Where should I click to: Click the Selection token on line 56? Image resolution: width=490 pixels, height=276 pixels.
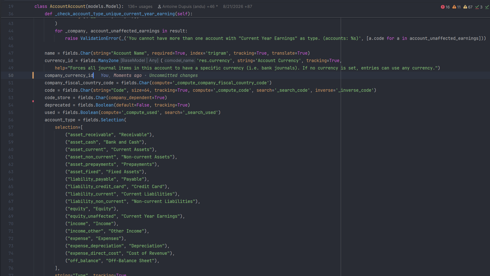click(x=112, y=120)
